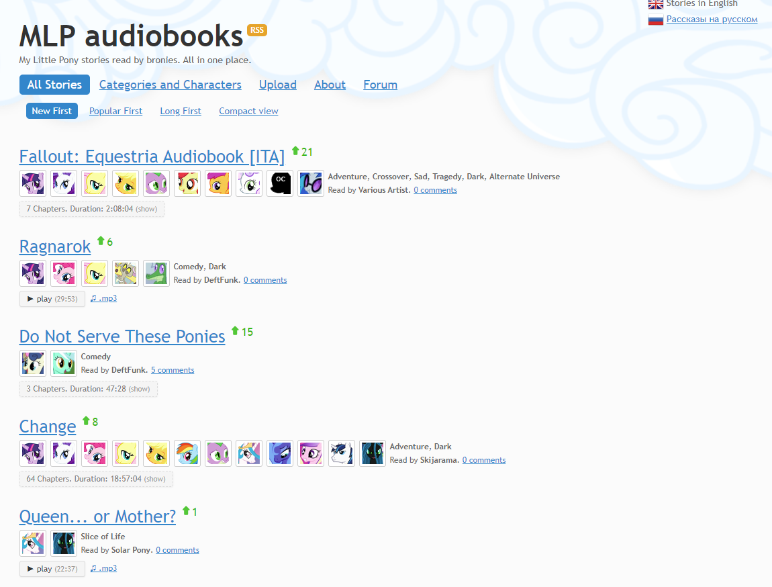Select Chrysalis icon under Queen... or Mother?

[64, 543]
